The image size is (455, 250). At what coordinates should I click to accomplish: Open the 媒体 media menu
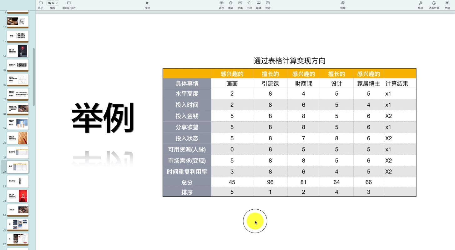pyautogui.click(x=259, y=3)
